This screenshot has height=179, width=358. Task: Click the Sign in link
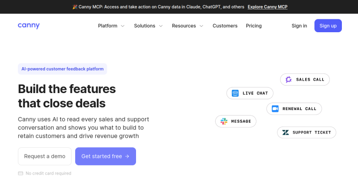pos(299,26)
